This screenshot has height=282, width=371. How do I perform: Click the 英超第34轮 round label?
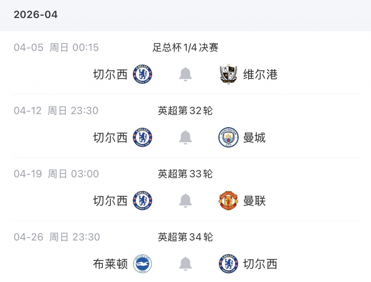pos(185,237)
